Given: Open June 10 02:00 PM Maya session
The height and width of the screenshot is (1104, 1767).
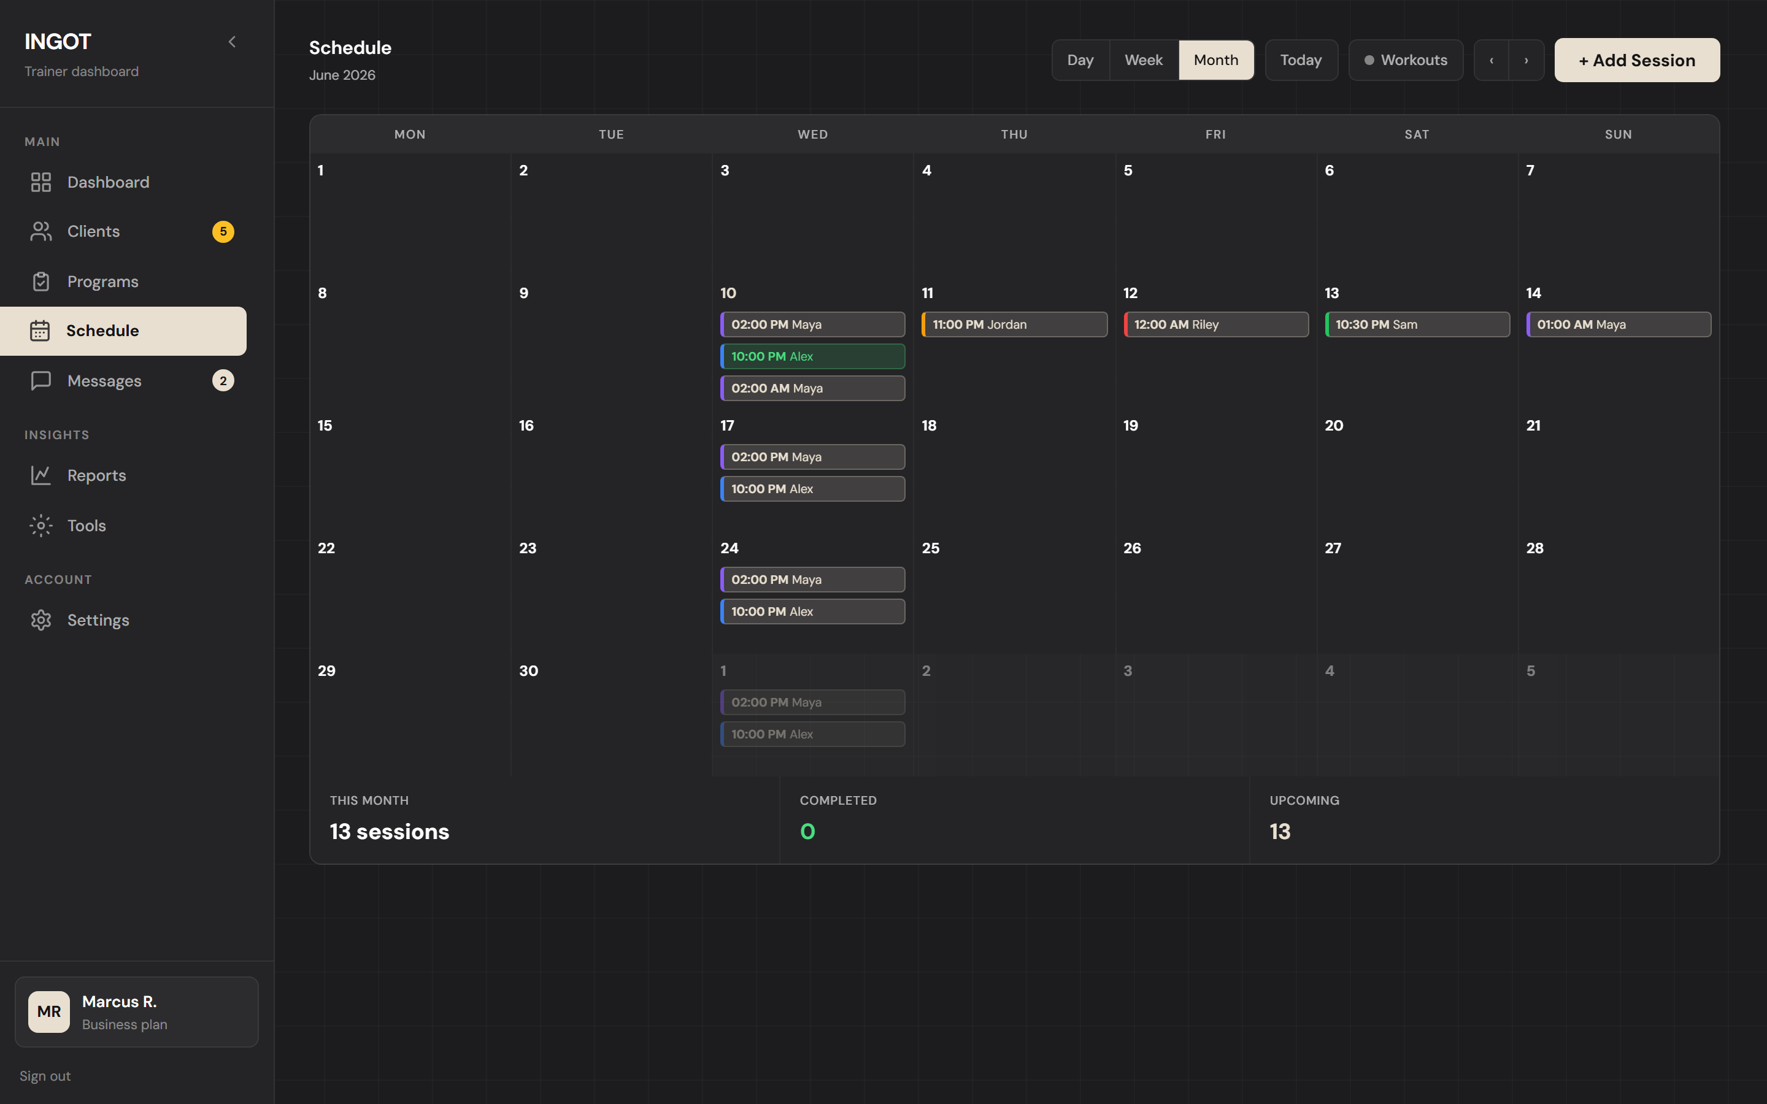Looking at the screenshot, I should (x=813, y=324).
